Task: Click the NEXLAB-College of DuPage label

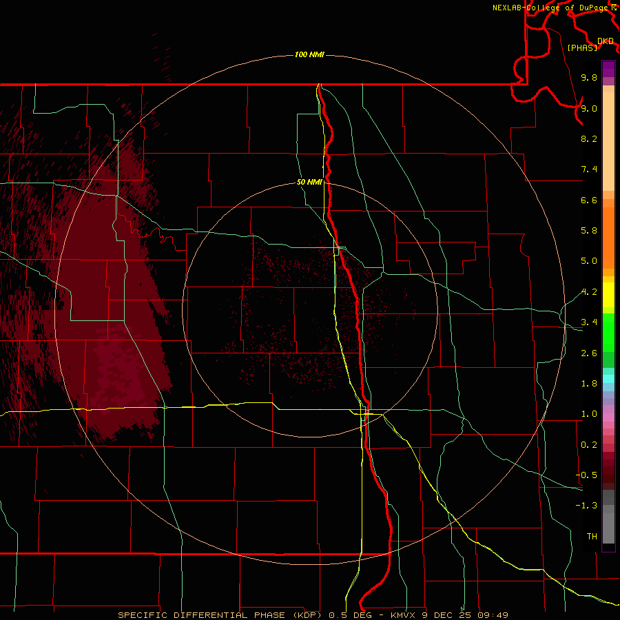Action: point(551,8)
